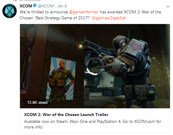The width and height of the screenshot is (173, 135).
Task: Click the glowing gun flashlight in the video
Action: [x=81, y=46]
